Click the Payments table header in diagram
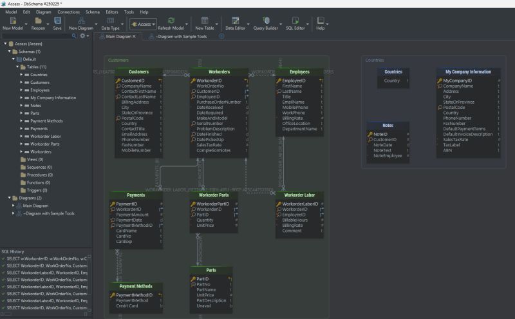This screenshot has width=515, height=319. coord(136,195)
